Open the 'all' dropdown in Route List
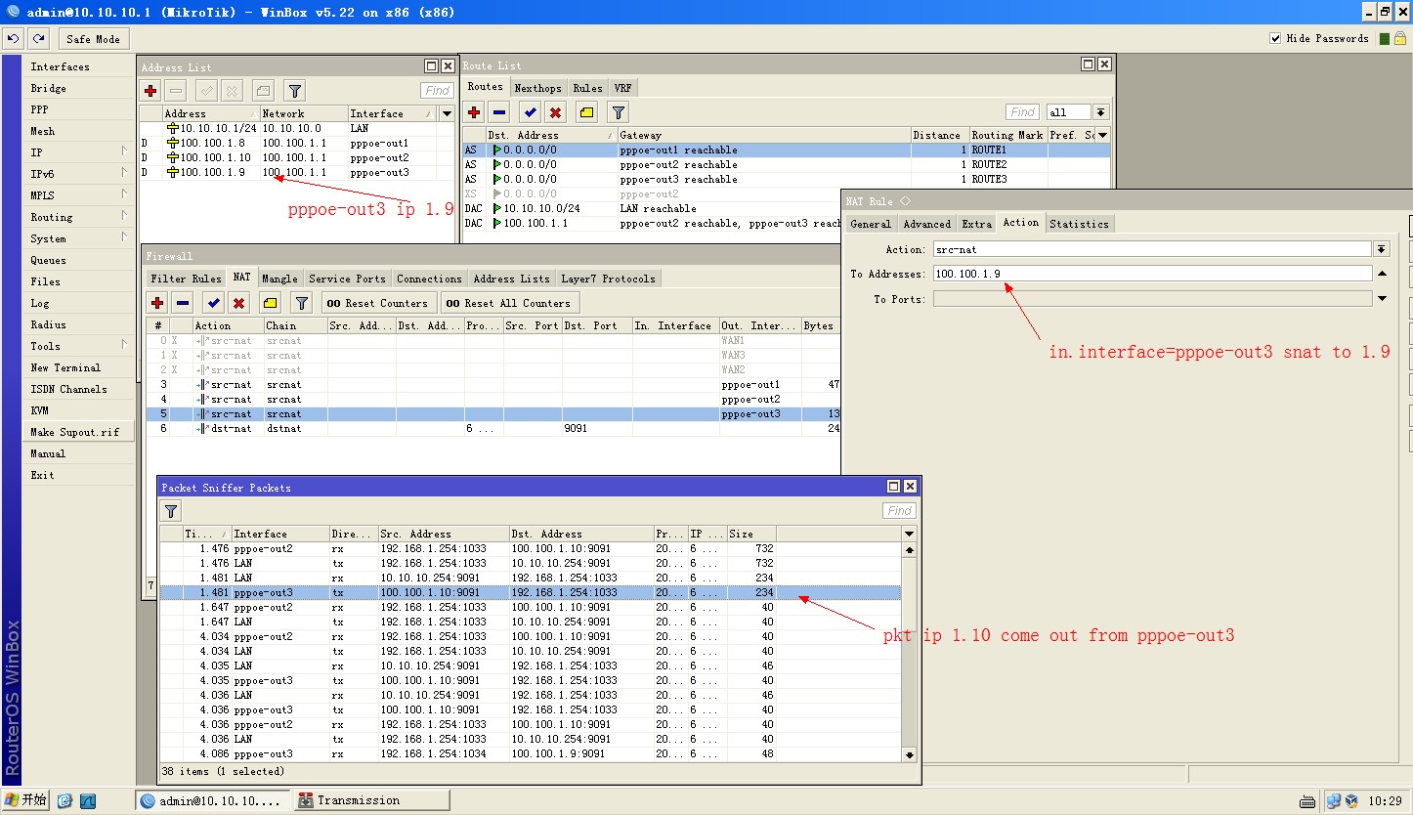The height and width of the screenshot is (815, 1413). point(1100,112)
